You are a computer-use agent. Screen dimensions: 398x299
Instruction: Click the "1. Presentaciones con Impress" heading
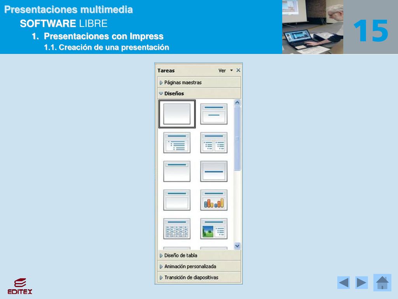pos(98,36)
